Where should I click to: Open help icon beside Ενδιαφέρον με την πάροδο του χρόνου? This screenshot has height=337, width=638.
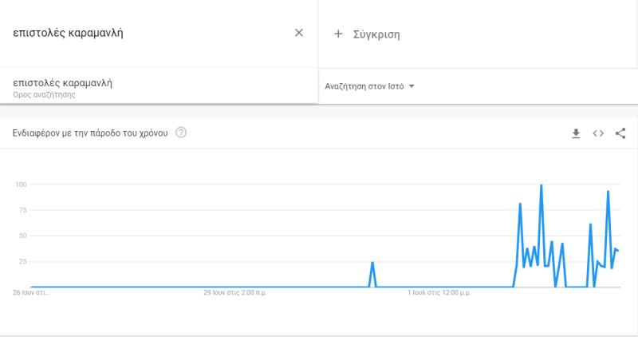(181, 133)
